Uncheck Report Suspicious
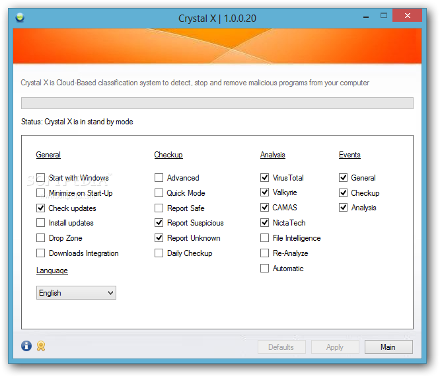Screen dimensions: 440x377 point(159,222)
